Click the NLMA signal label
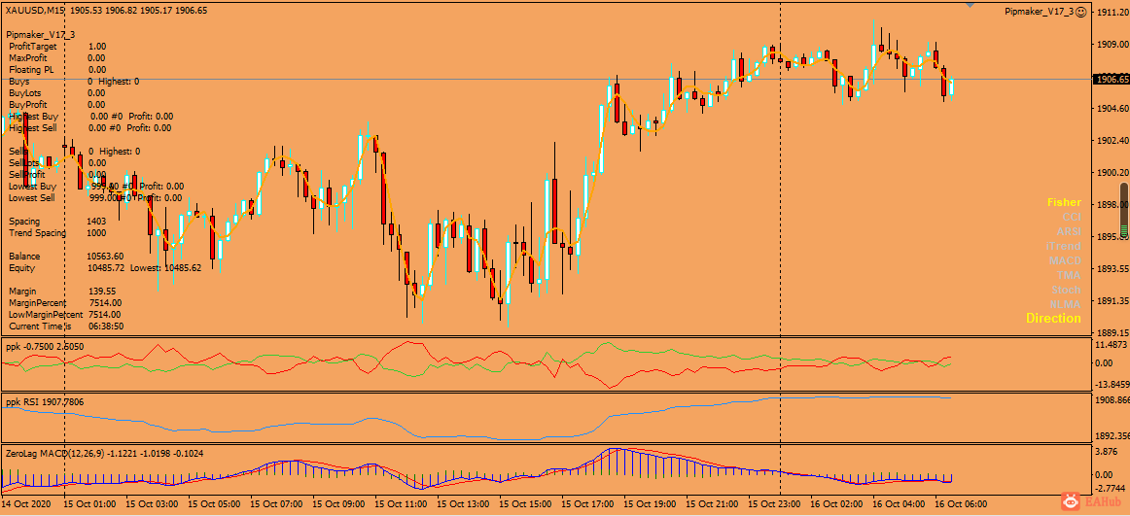Viewport: 1130px width, 516px height. tap(1065, 304)
